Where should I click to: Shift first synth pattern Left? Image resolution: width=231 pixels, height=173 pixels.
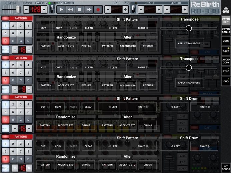tap(113, 28)
